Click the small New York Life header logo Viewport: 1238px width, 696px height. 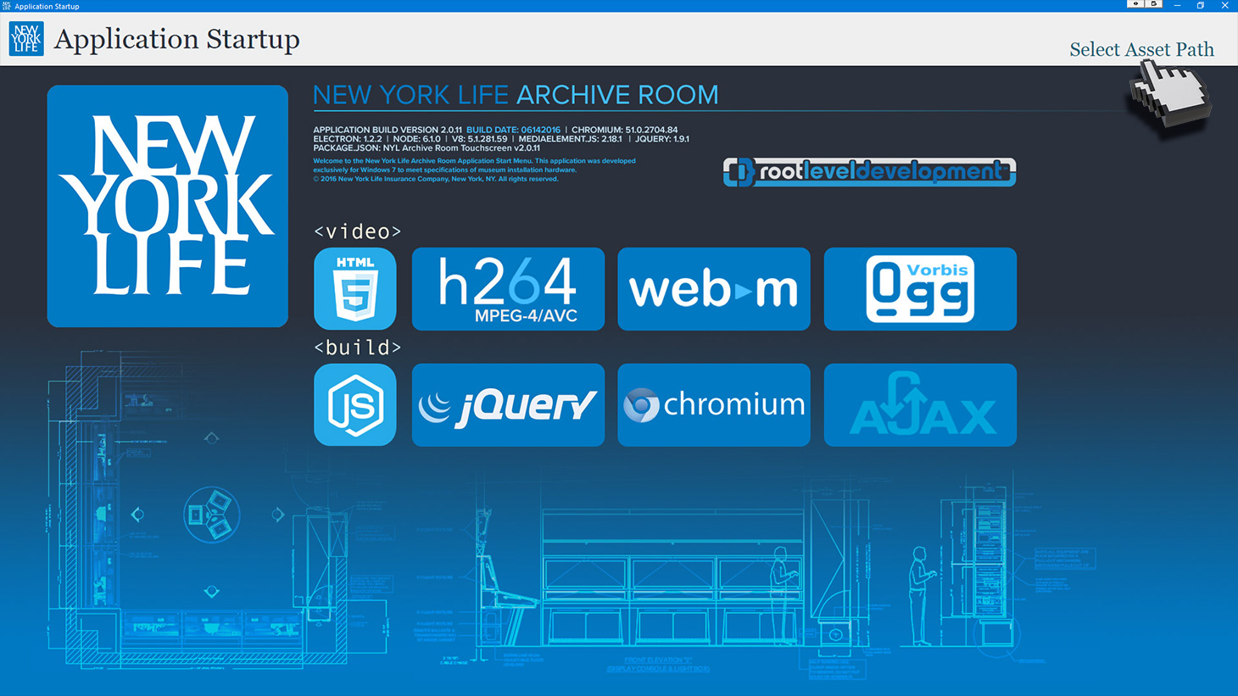pyautogui.click(x=26, y=39)
